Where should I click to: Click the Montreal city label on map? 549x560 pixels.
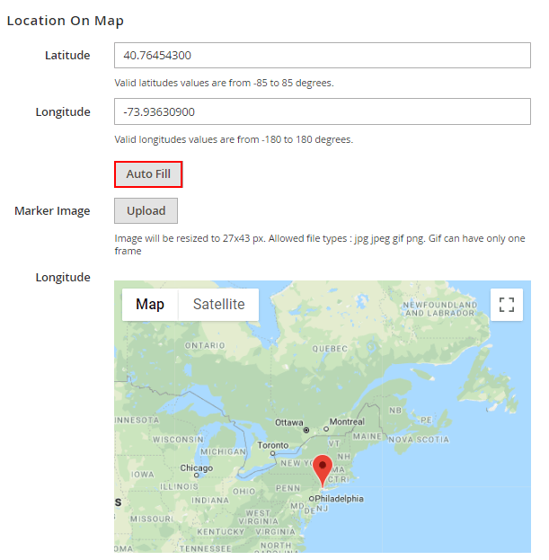tap(347, 422)
